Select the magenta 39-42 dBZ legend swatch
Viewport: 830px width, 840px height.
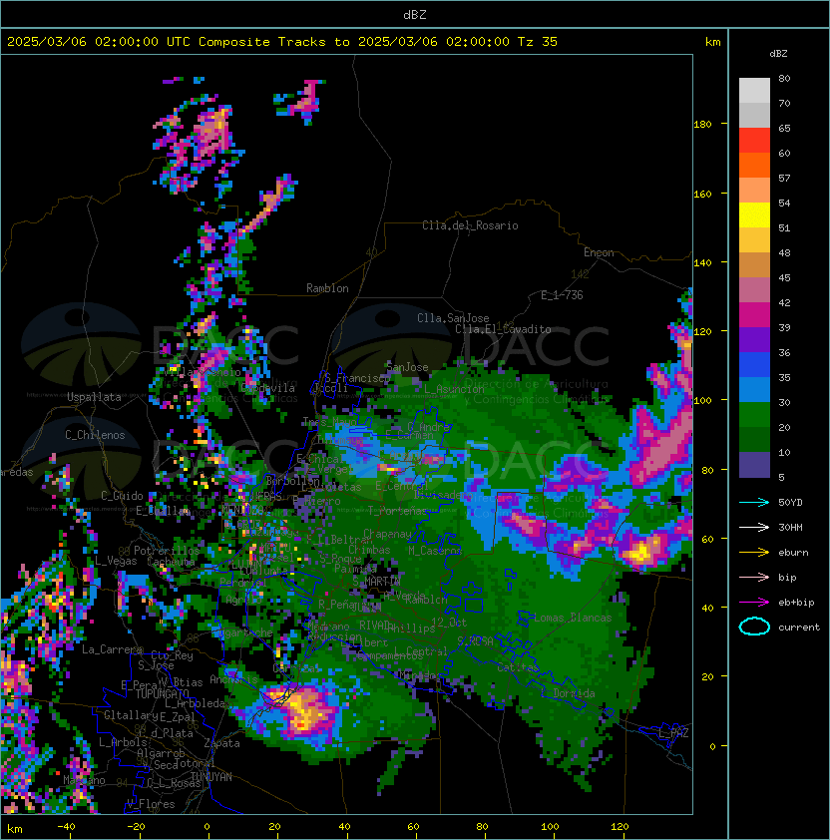tap(754, 315)
